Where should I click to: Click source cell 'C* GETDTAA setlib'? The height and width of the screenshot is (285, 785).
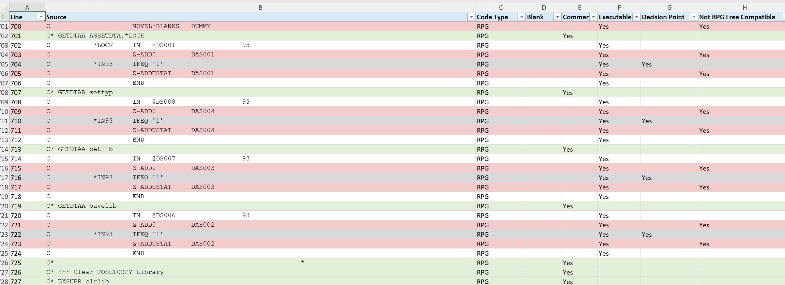[260, 149]
